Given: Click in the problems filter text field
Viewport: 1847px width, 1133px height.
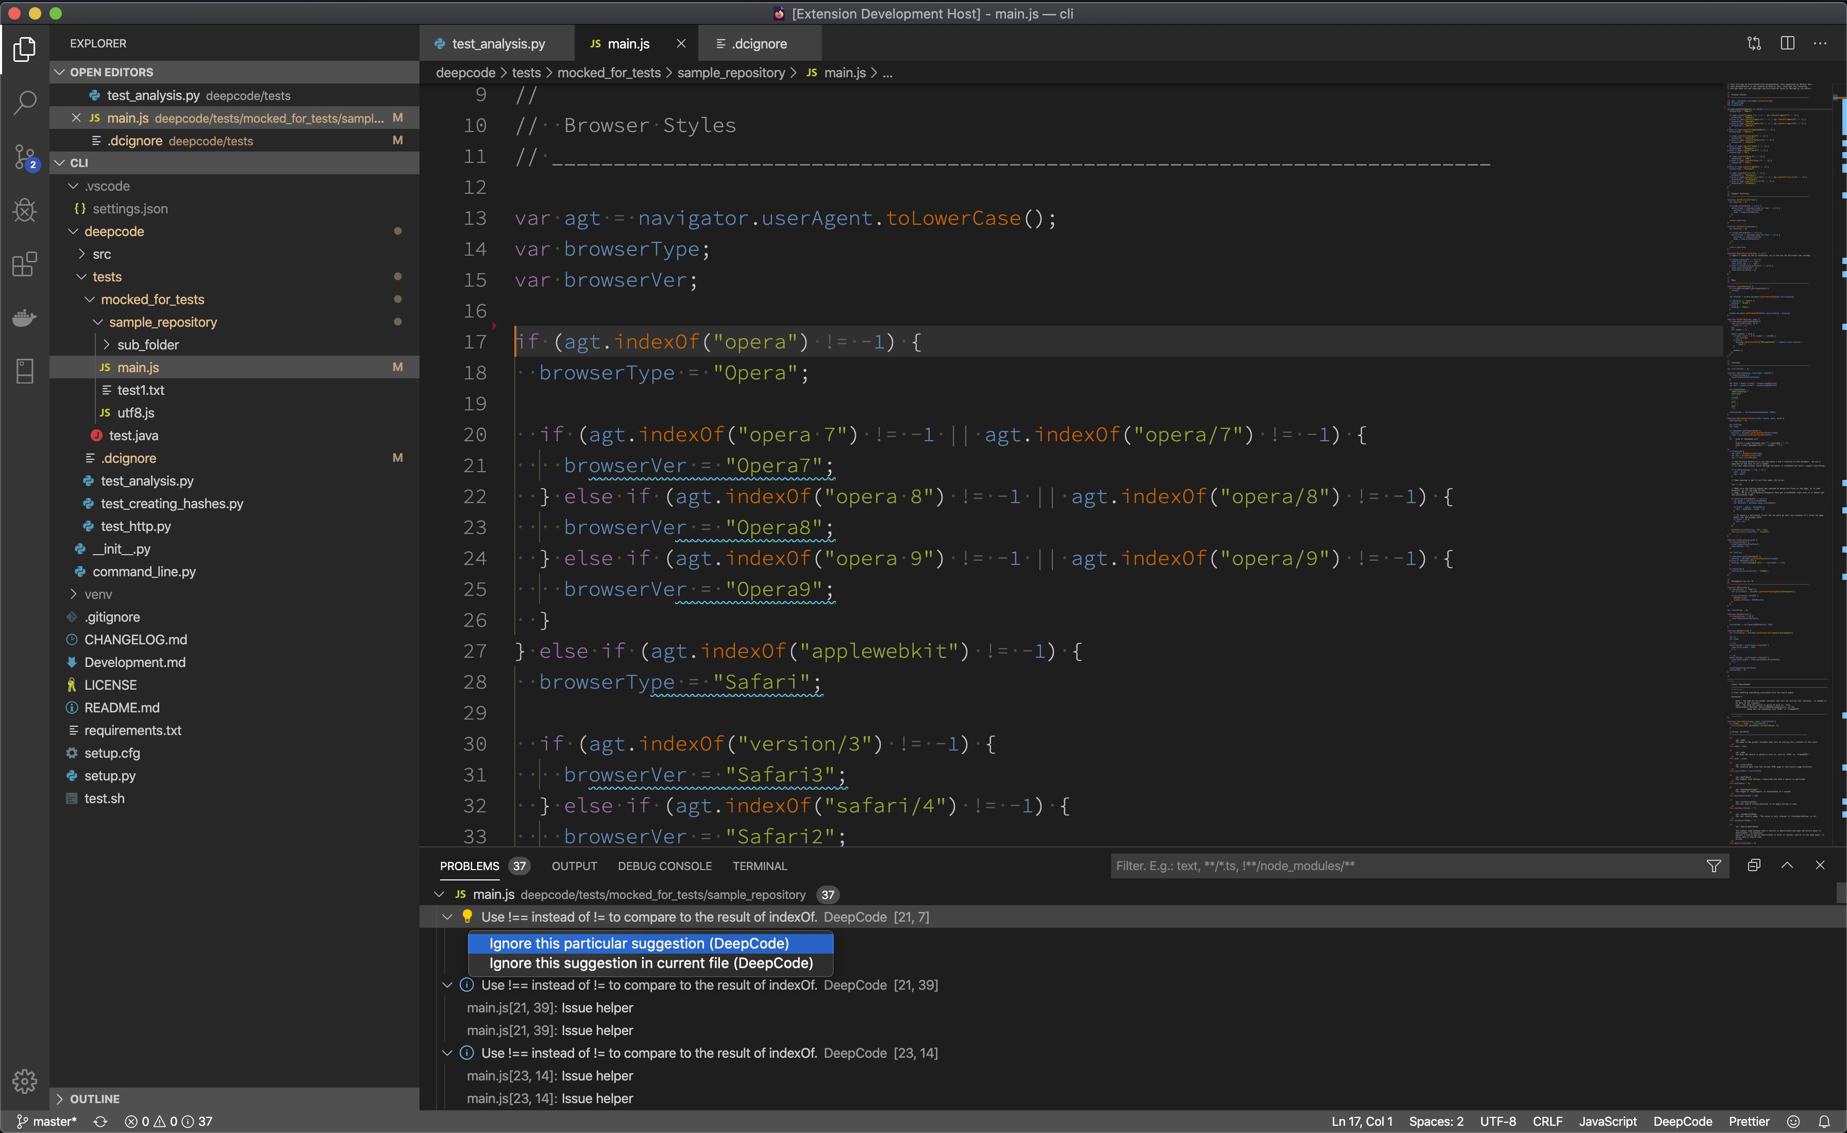Looking at the screenshot, I should point(1402,866).
